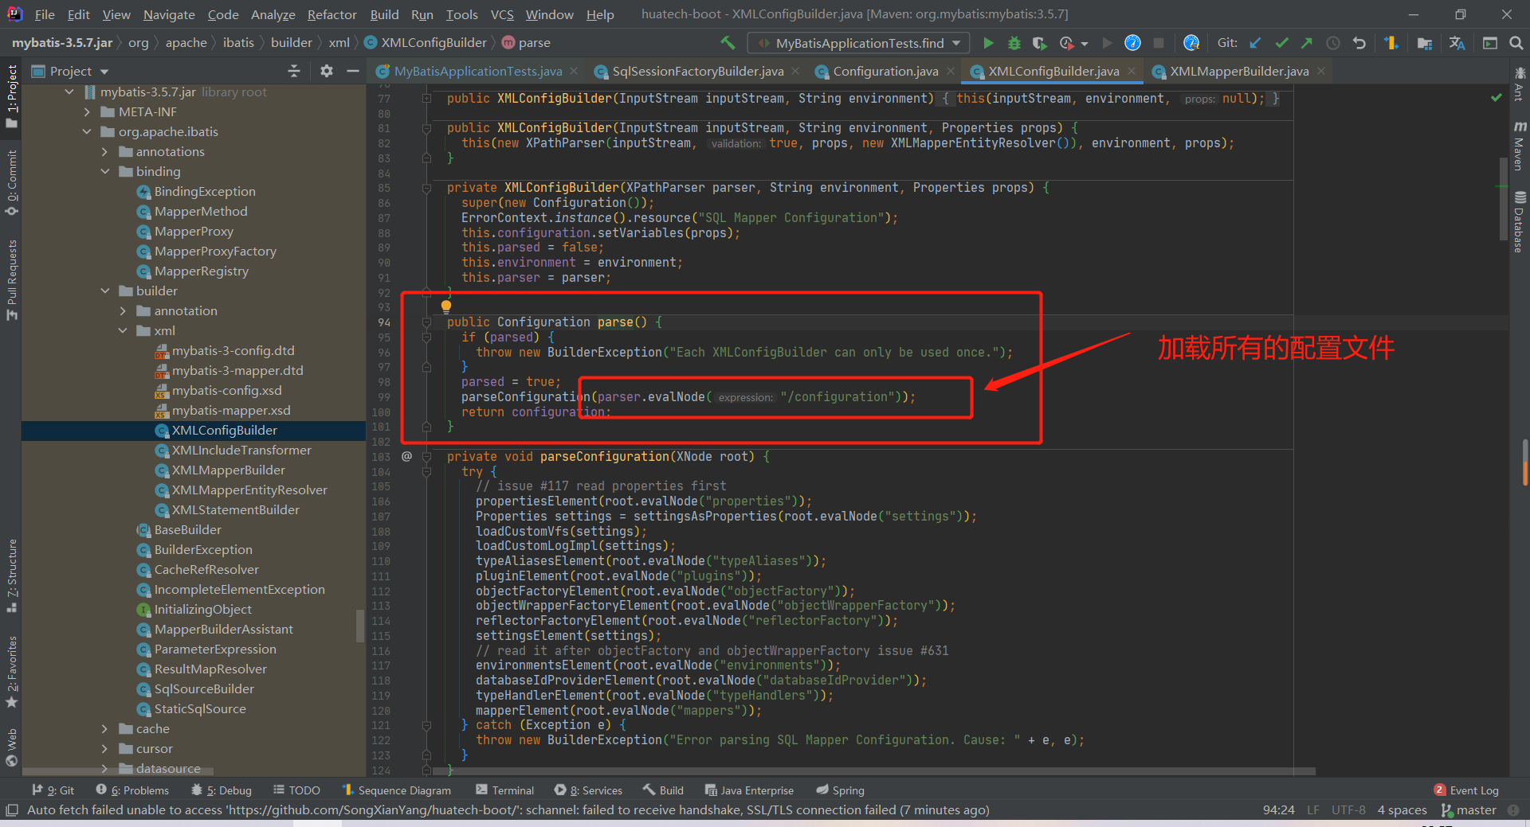Switch to XMLMapperBuilder.java tab
Viewport: 1530px width, 827px height.
tap(1239, 72)
